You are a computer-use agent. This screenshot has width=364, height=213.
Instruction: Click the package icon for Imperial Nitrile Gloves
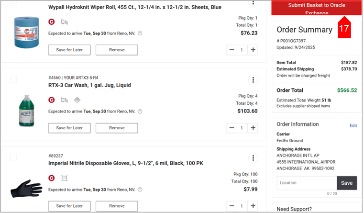pos(65,178)
